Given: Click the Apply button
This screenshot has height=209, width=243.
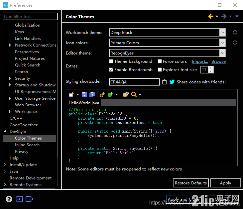Looking at the screenshot, I should tap(225, 183).
